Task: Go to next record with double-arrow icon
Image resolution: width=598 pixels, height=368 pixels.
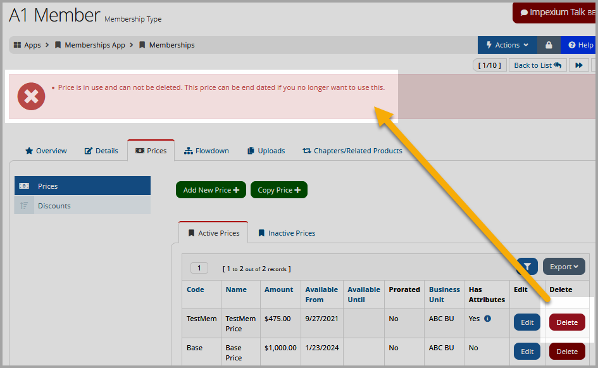Action: pyautogui.click(x=578, y=65)
